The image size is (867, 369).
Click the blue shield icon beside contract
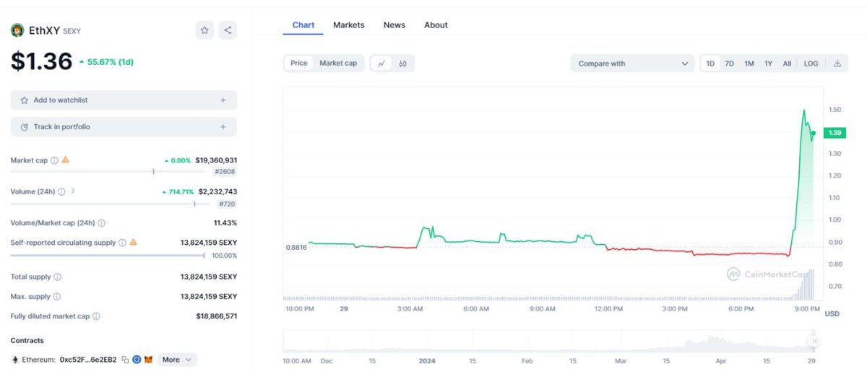pyautogui.click(x=137, y=360)
